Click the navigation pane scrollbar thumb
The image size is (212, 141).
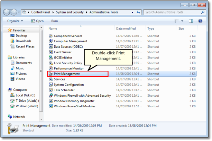pyautogui.click(x=41, y=71)
